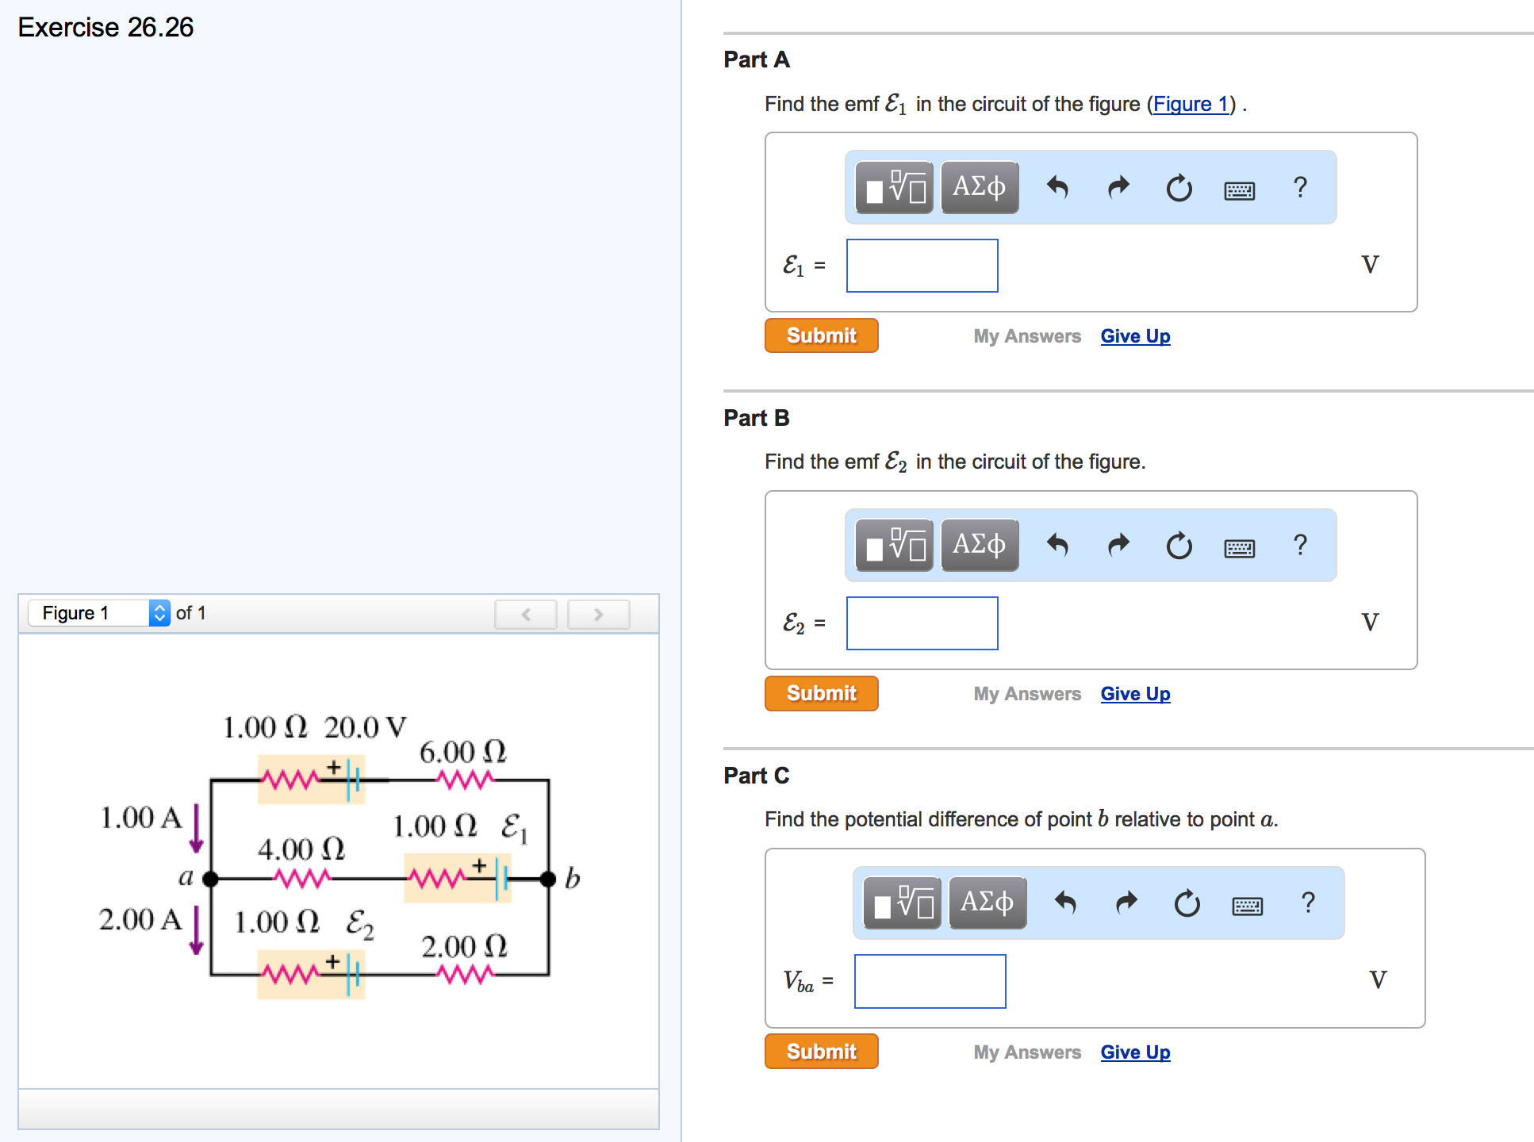Click the redo icon in Part A editor
Viewport: 1534px width, 1142px height.
(1118, 187)
